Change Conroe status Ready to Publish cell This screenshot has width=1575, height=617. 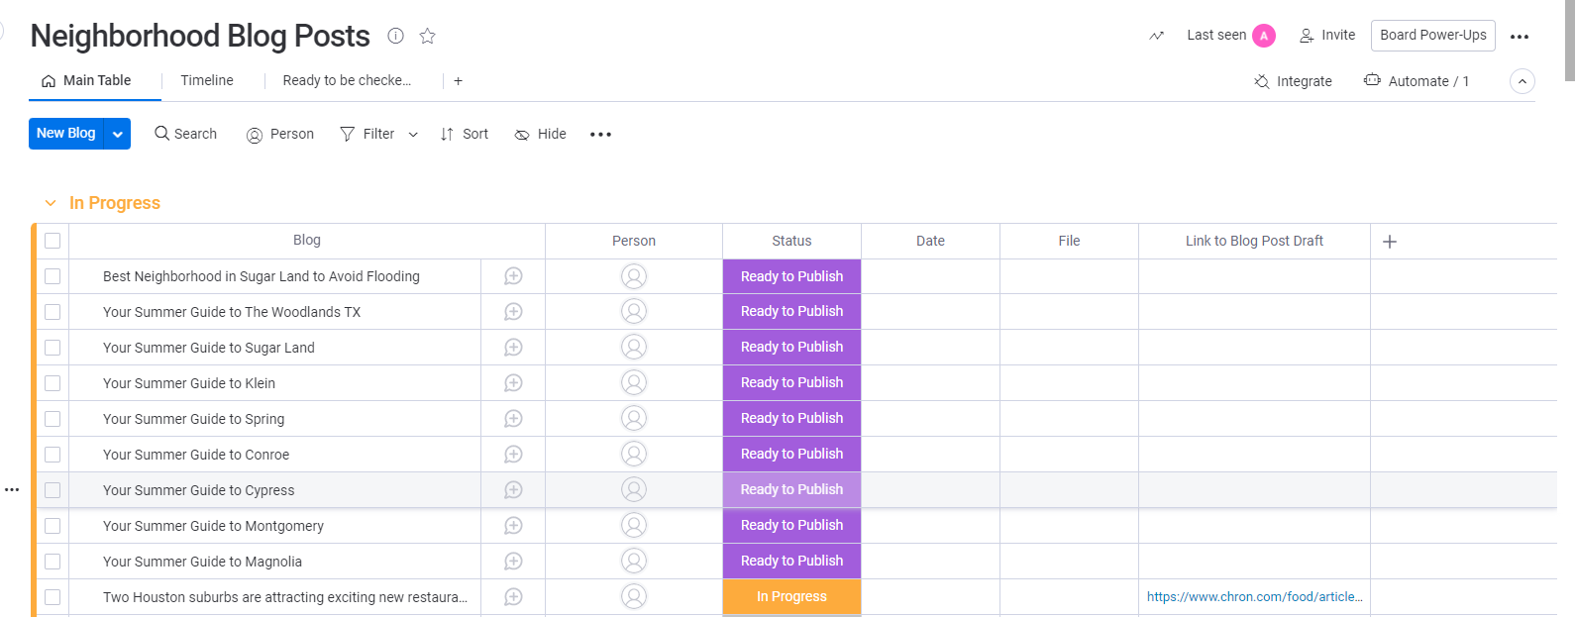click(x=791, y=455)
